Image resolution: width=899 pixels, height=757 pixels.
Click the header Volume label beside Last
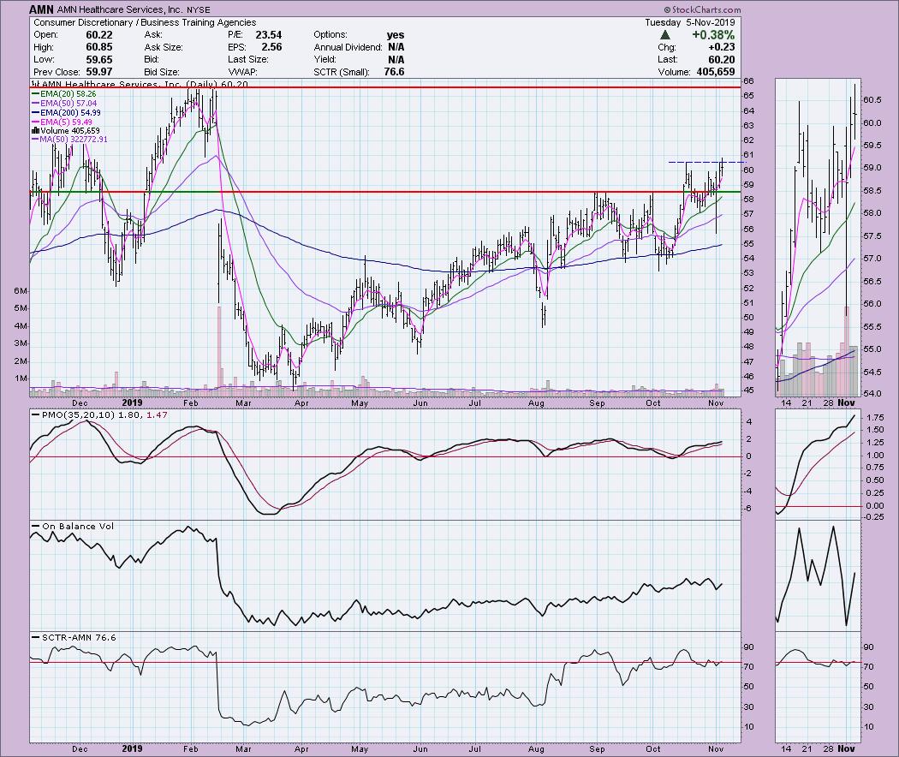pos(674,72)
